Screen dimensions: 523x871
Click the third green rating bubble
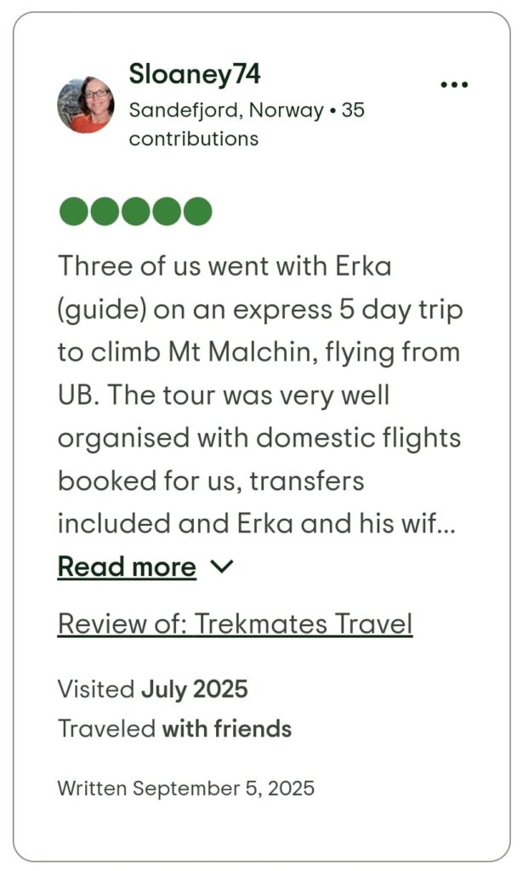(x=135, y=211)
